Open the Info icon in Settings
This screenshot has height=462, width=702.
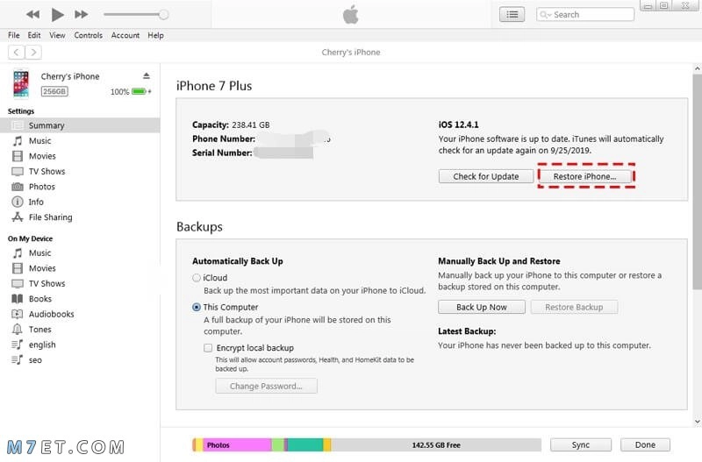pos(18,202)
